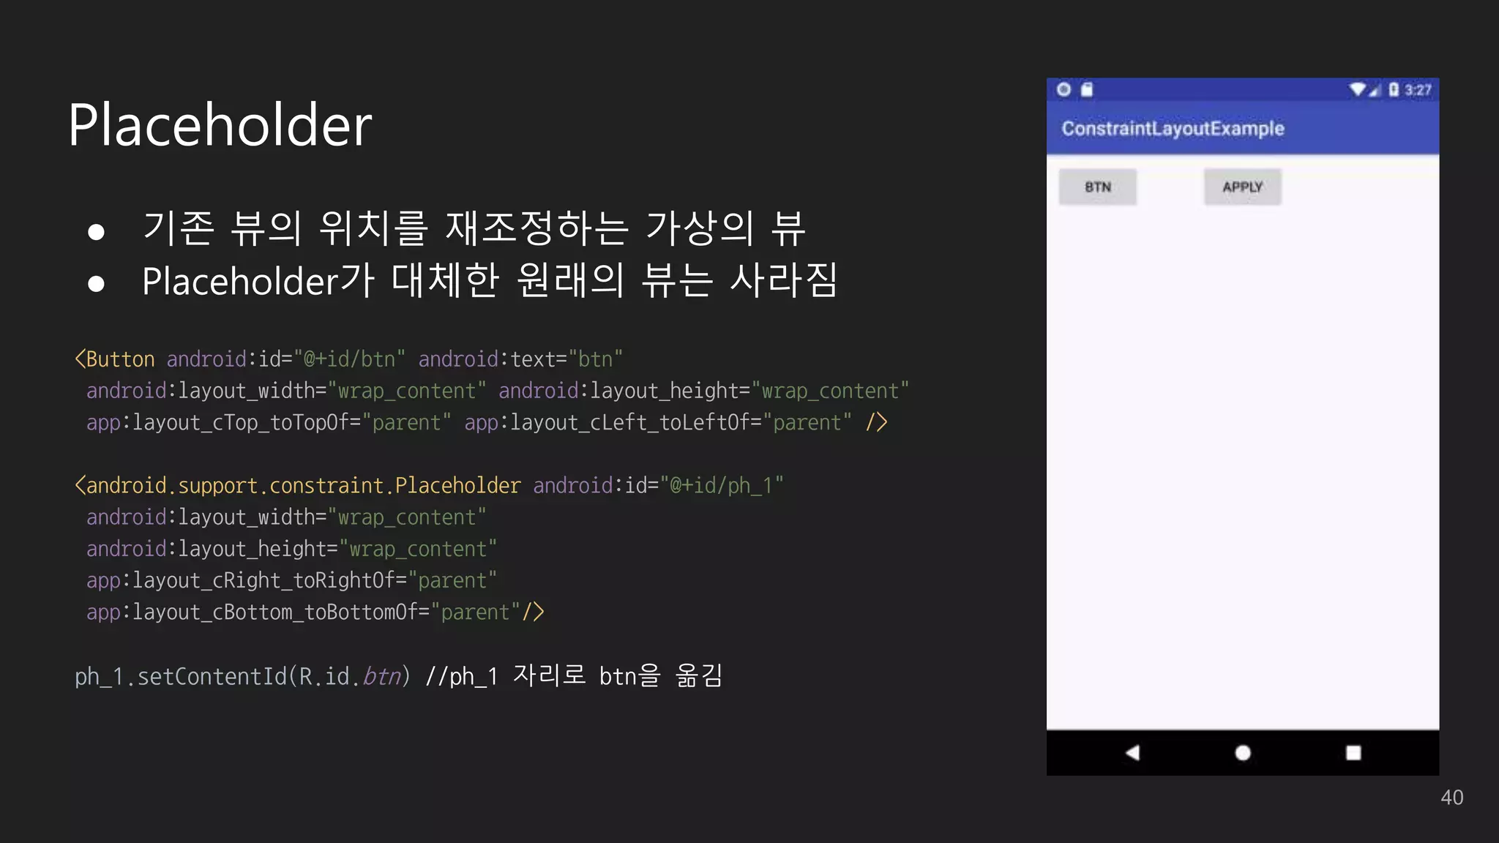Click the bullet line starting with Placeholder가
Viewport: 1499px width, 843px height.
coord(490,280)
